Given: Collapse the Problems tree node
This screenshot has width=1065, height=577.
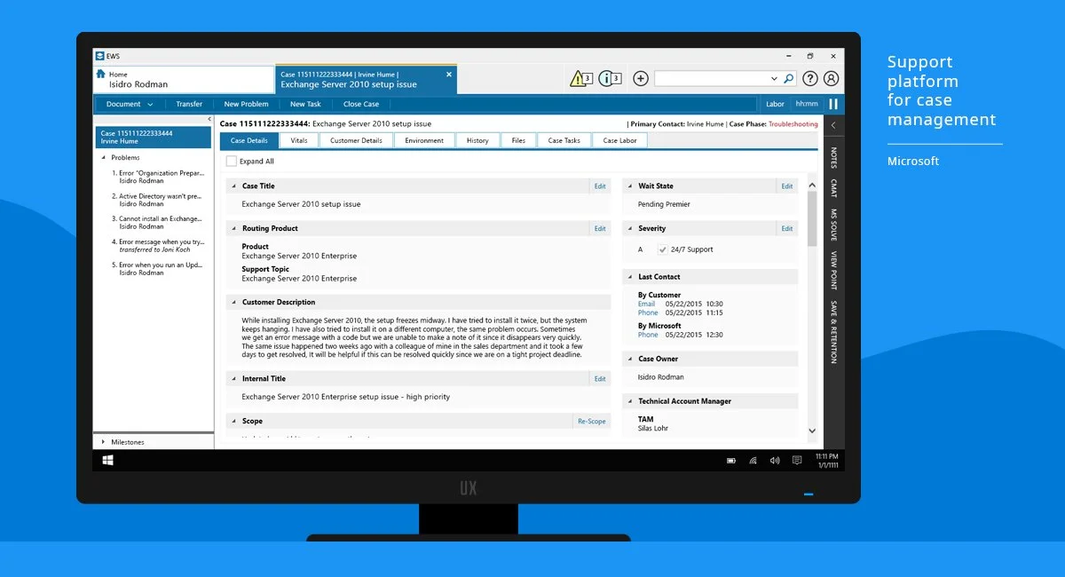Looking at the screenshot, I should click(x=104, y=158).
